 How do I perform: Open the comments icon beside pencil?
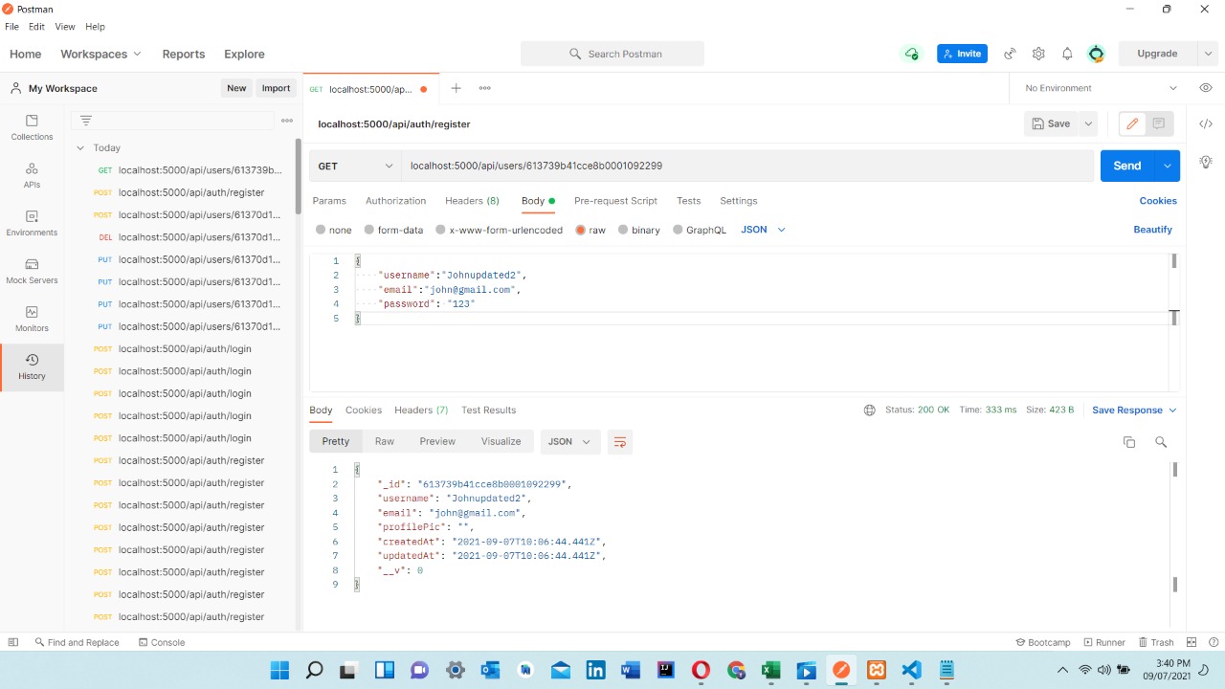(1159, 123)
